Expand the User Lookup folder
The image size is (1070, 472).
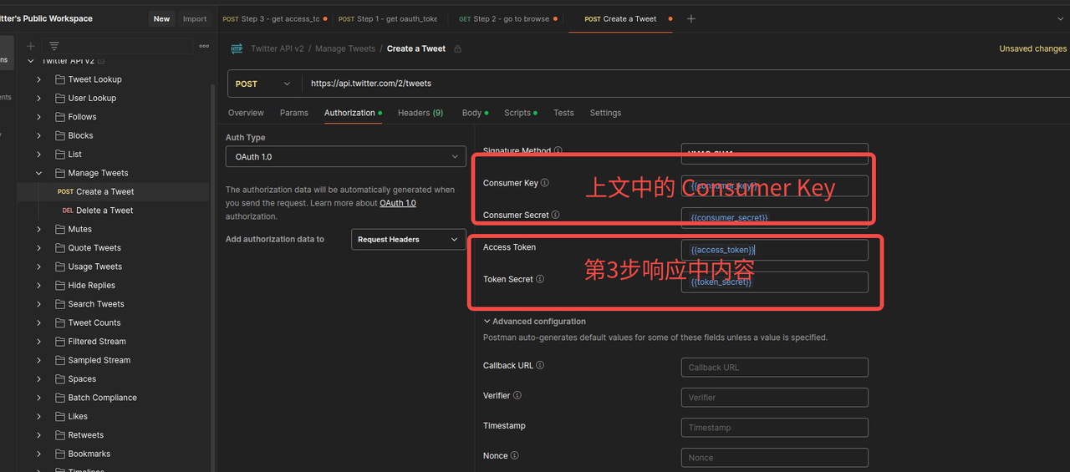click(38, 98)
